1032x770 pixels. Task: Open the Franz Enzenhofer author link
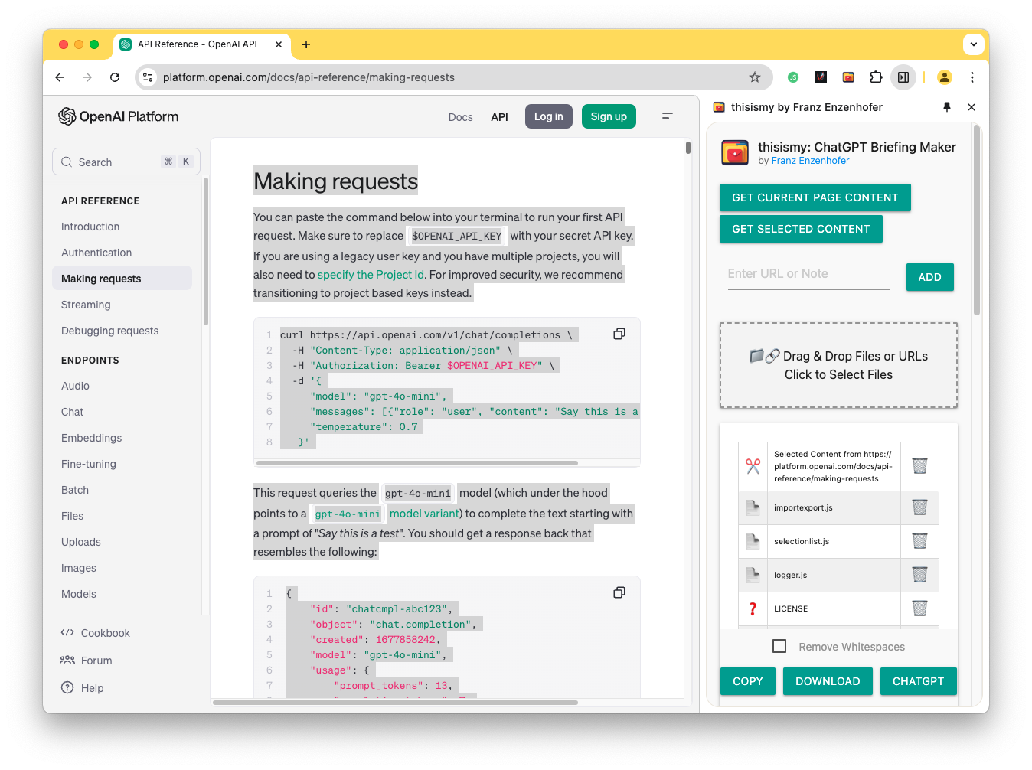810,161
